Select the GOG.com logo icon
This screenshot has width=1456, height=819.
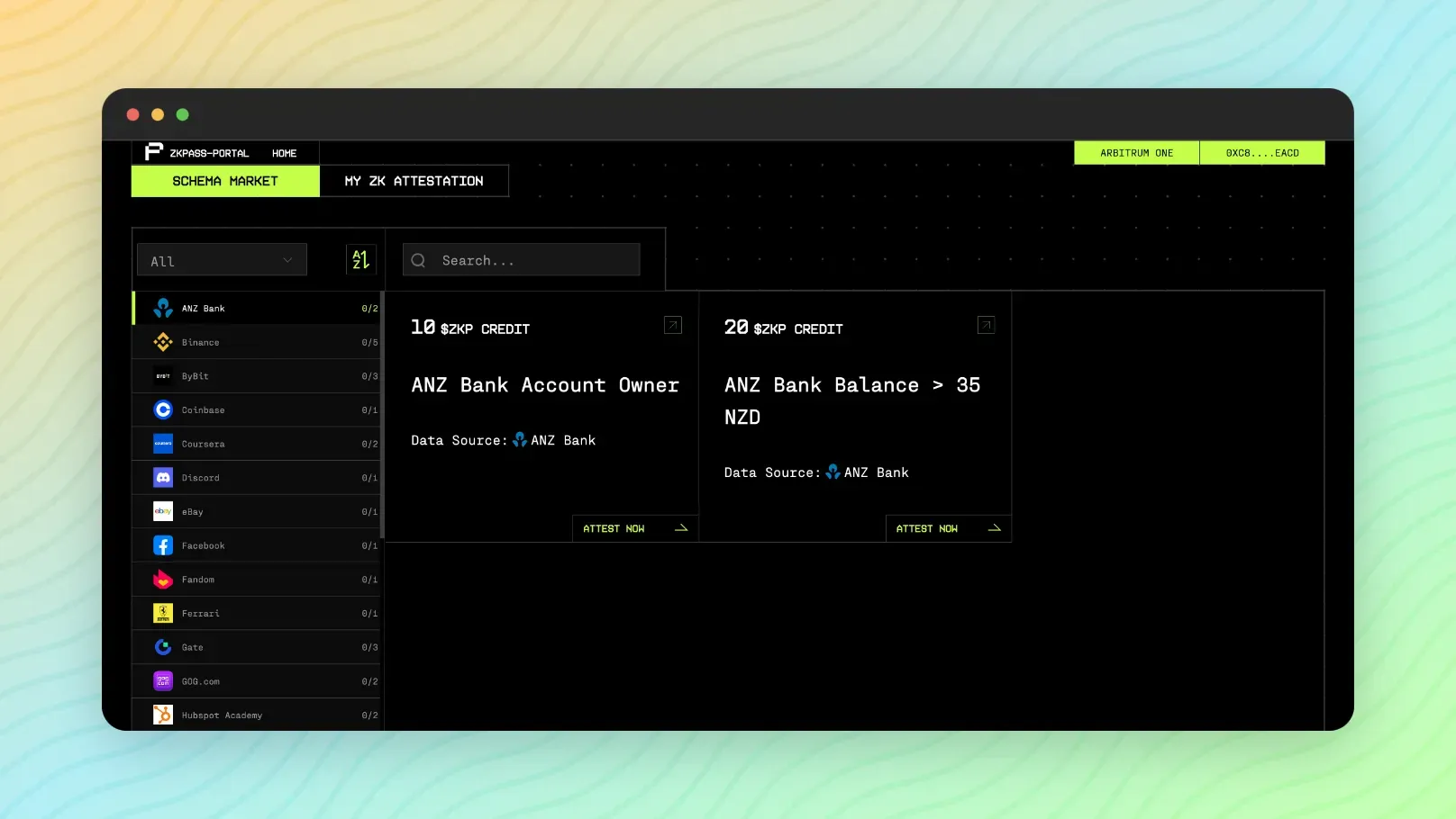[163, 681]
